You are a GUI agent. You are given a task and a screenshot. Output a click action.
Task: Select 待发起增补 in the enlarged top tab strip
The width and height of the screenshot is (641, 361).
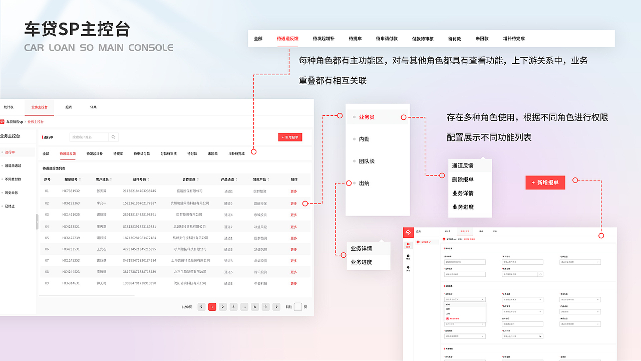click(324, 39)
